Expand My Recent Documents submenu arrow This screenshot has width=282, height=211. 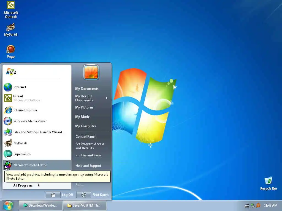pyautogui.click(x=107, y=98)
